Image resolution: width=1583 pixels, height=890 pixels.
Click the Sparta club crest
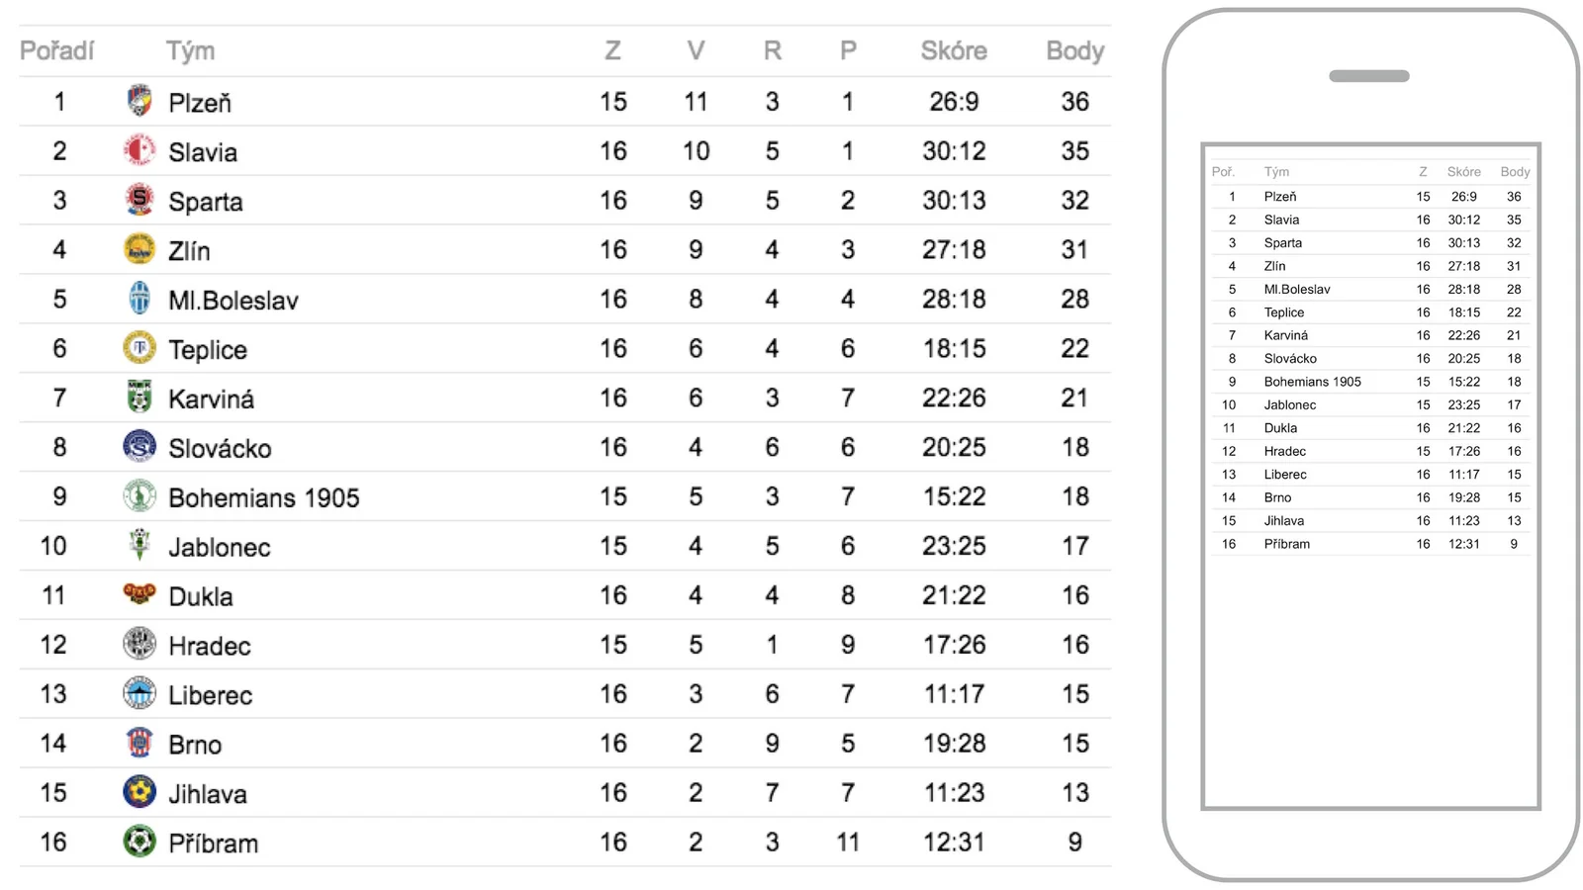(x=140, y=200)
